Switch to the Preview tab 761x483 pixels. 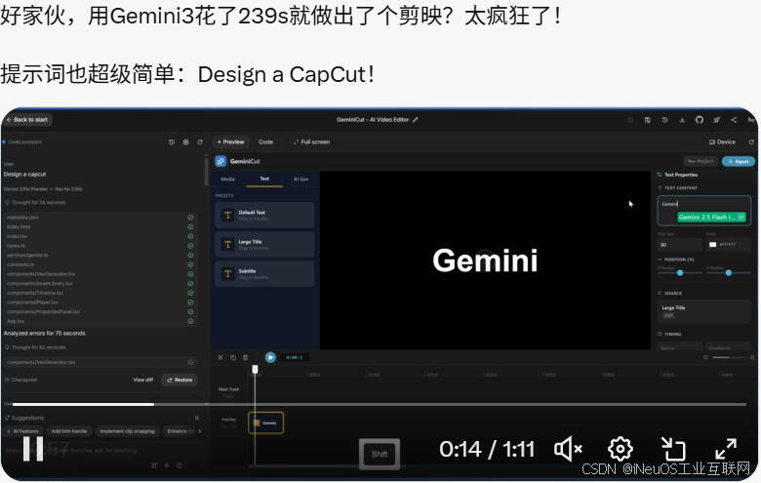(x=230, y=141)
